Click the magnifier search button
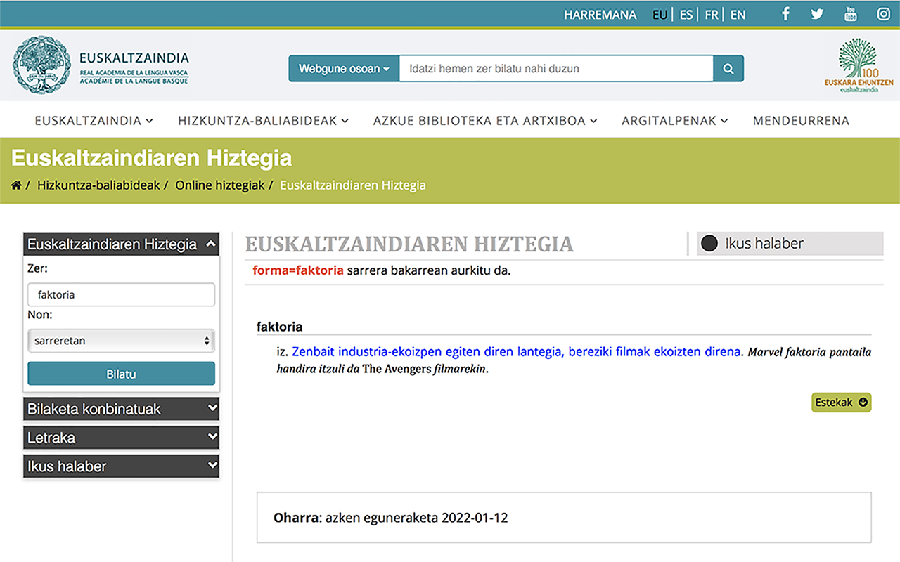Screen dimensions: 900x562 (728, 69)
